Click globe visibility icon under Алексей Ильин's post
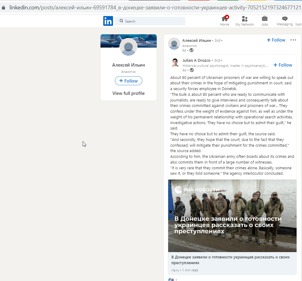This screenshot has width=302, height=281. click(x=191, y=50)
